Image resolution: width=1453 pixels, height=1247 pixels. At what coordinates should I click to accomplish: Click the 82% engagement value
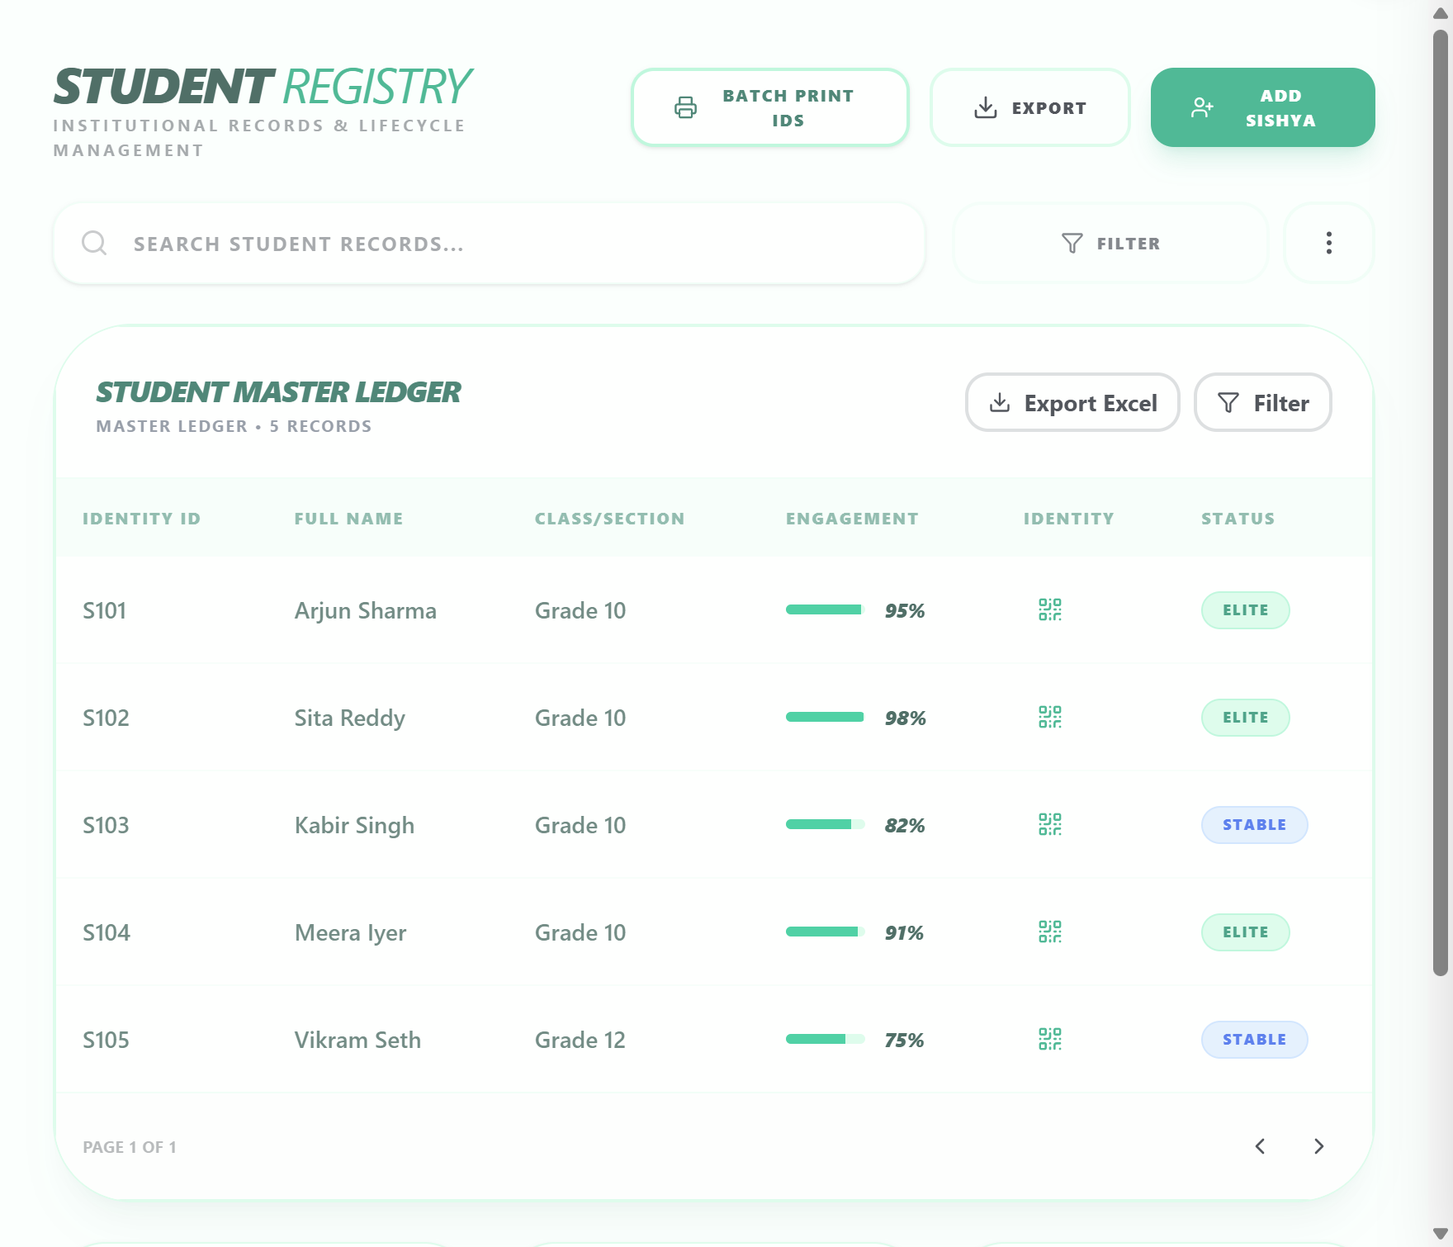(905, 825)
